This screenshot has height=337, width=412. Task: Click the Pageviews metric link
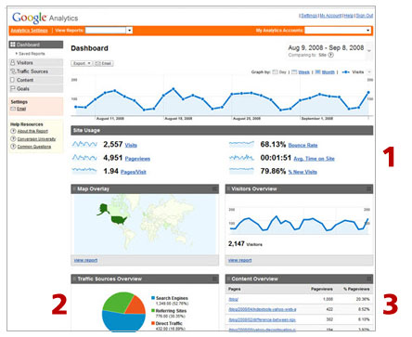tap(137, 159)
